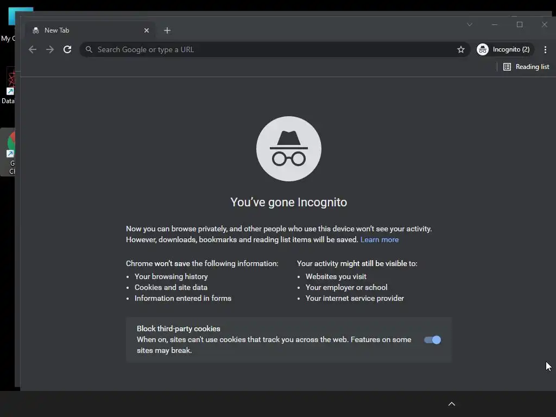Viewport: 556px width, 417px height.
Task: Show hidden icons in the system tray
Action: (451, 404)
